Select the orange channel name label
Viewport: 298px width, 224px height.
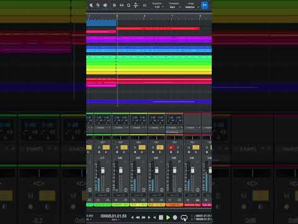point(174,205)
